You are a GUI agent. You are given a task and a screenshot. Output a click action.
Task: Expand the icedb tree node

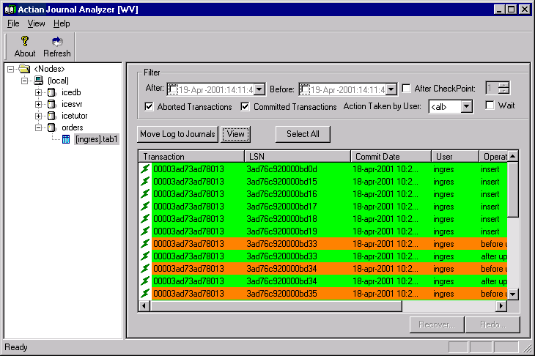[x=38, y=92]
